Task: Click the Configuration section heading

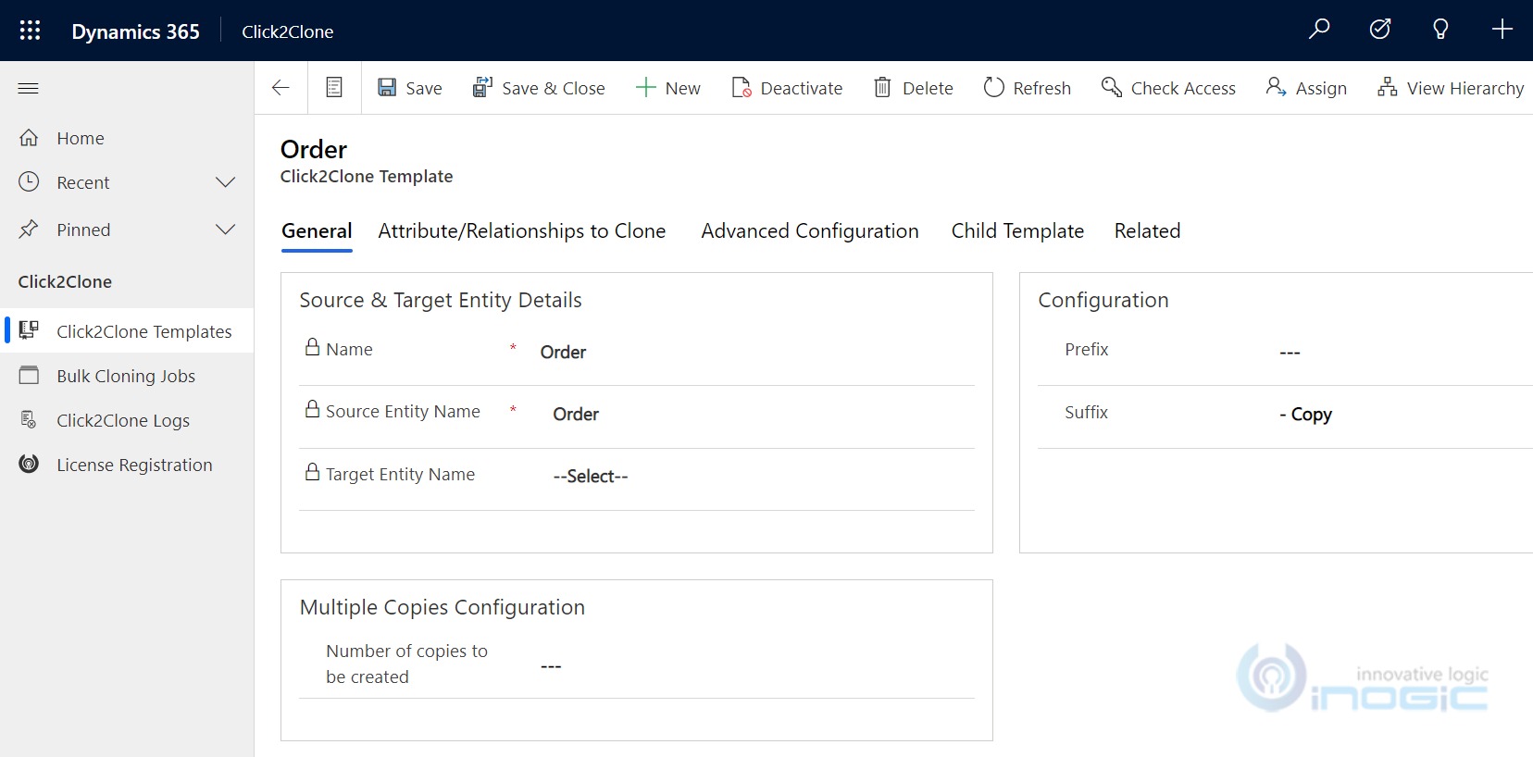Action: [x=1103, y=301]
